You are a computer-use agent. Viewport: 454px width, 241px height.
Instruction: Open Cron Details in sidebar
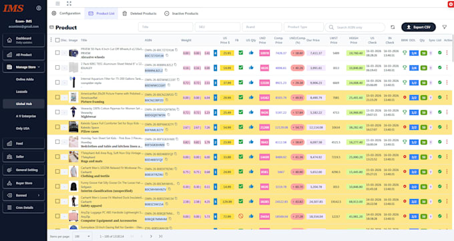23,208
